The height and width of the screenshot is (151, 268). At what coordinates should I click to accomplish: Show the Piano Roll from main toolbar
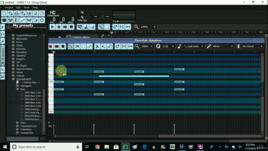[x=17, y=20]
